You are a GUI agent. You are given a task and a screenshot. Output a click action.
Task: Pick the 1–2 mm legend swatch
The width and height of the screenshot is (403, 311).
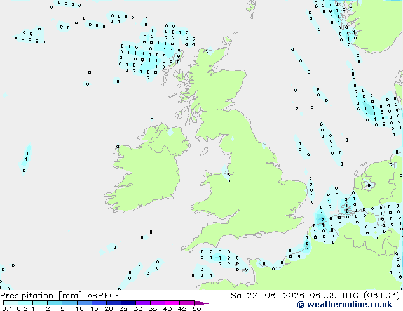coord(40,303)
